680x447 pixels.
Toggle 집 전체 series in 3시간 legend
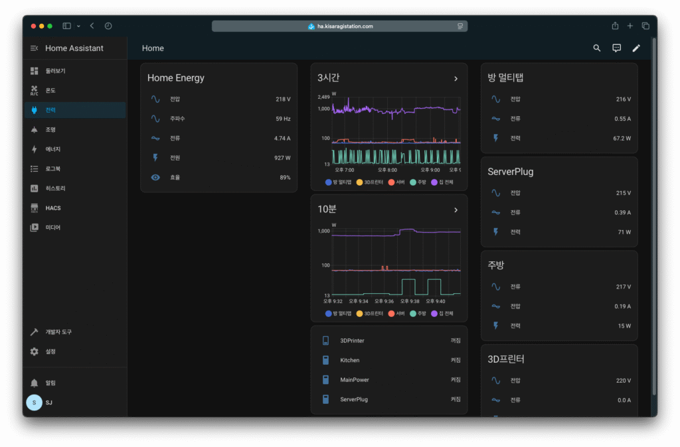point(442,182)
